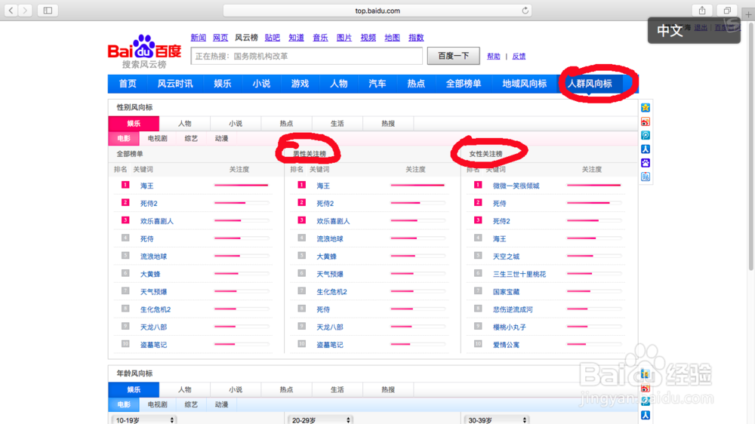Show all tabs overview in Safari
The image size is (755, 424).
(727, 10)
